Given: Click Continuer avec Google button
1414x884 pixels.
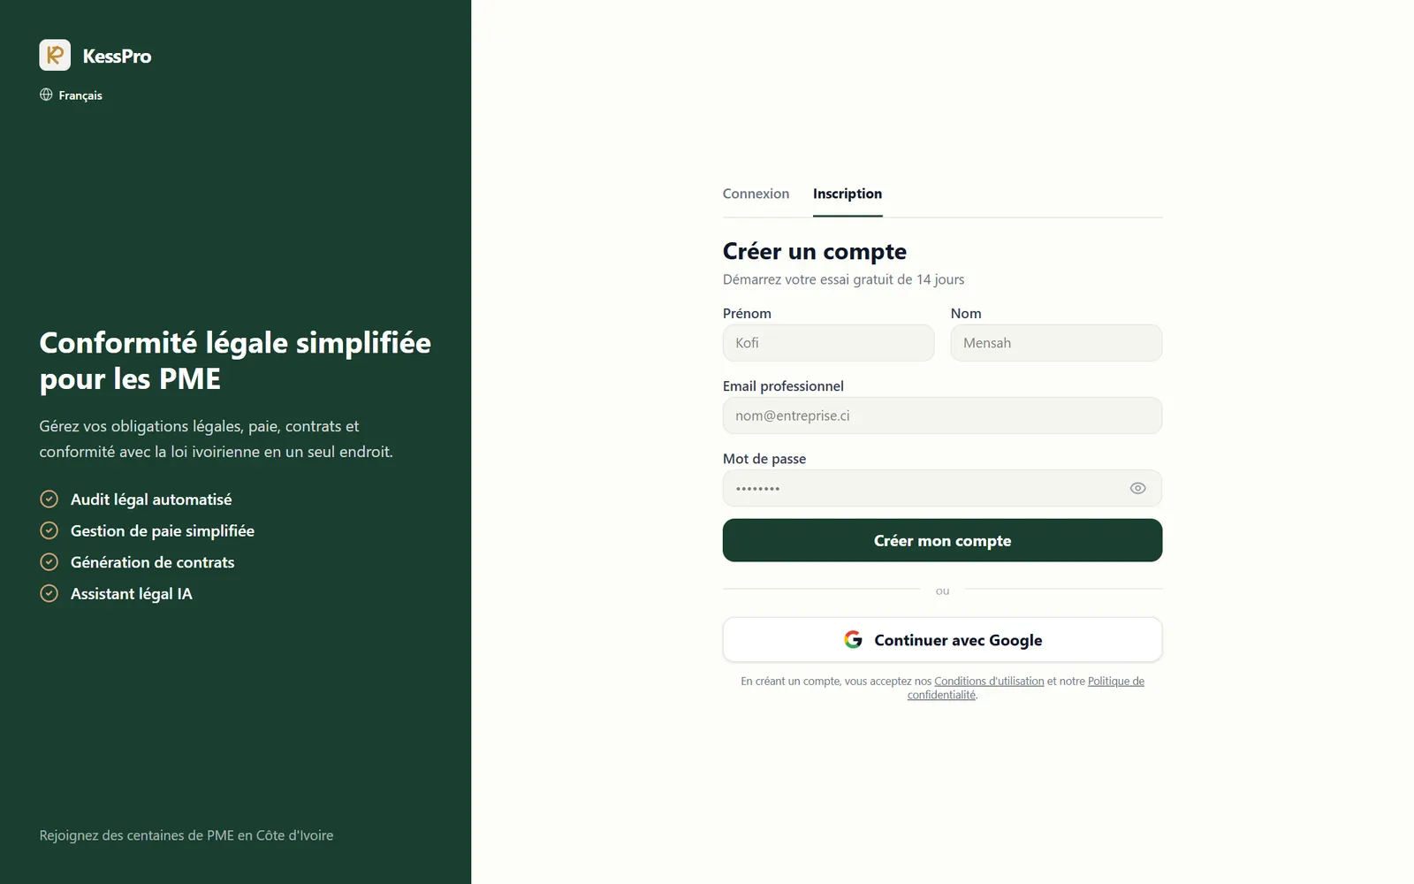Looking at the screenshot, I should point(942,639).
